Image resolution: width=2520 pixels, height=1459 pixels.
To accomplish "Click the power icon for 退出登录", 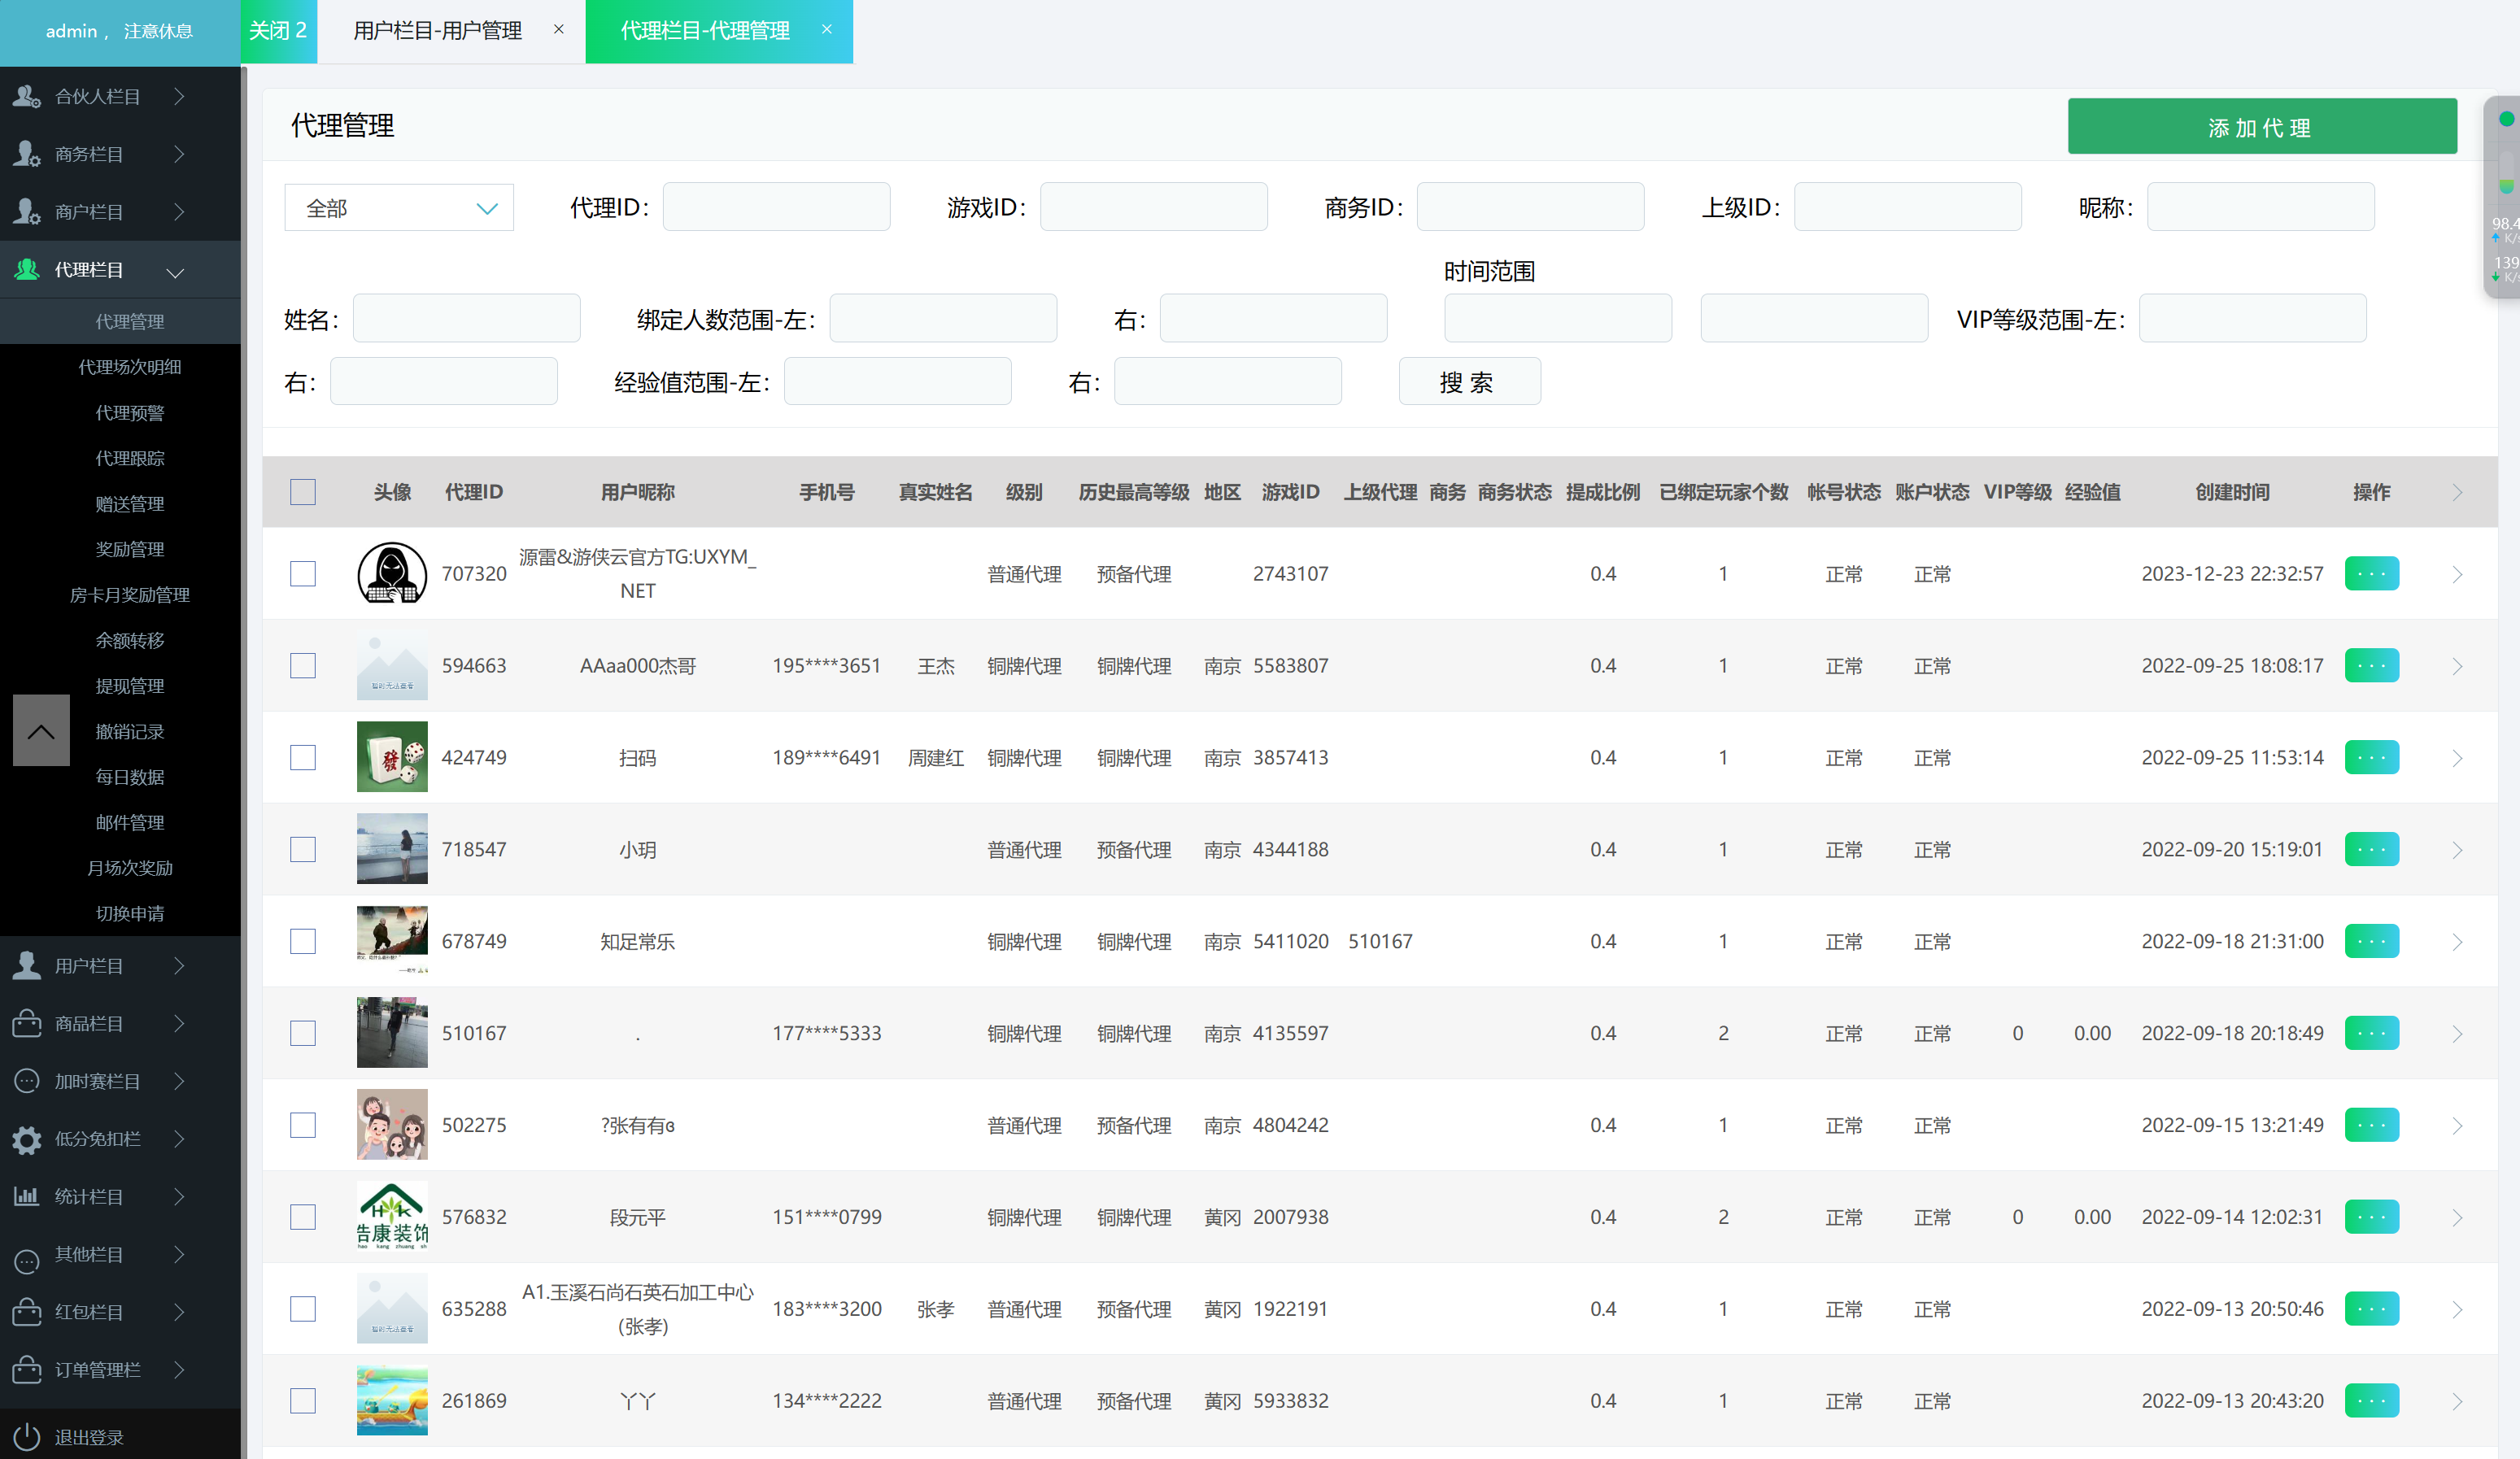I will click(x=27, y=1436).
